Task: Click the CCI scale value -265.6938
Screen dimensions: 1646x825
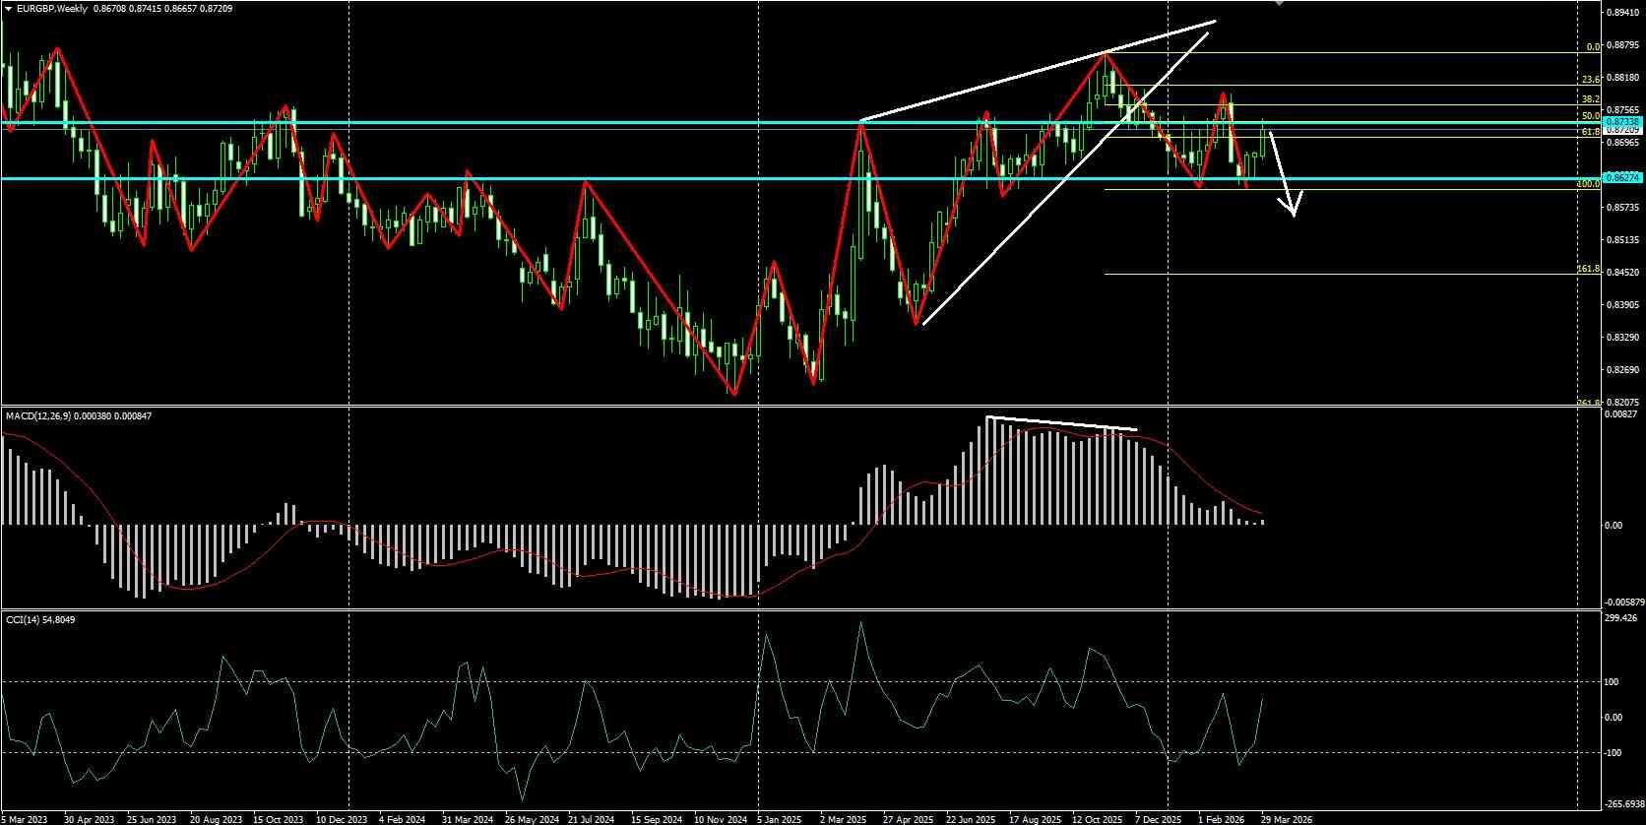Action: pos(1625,804)
